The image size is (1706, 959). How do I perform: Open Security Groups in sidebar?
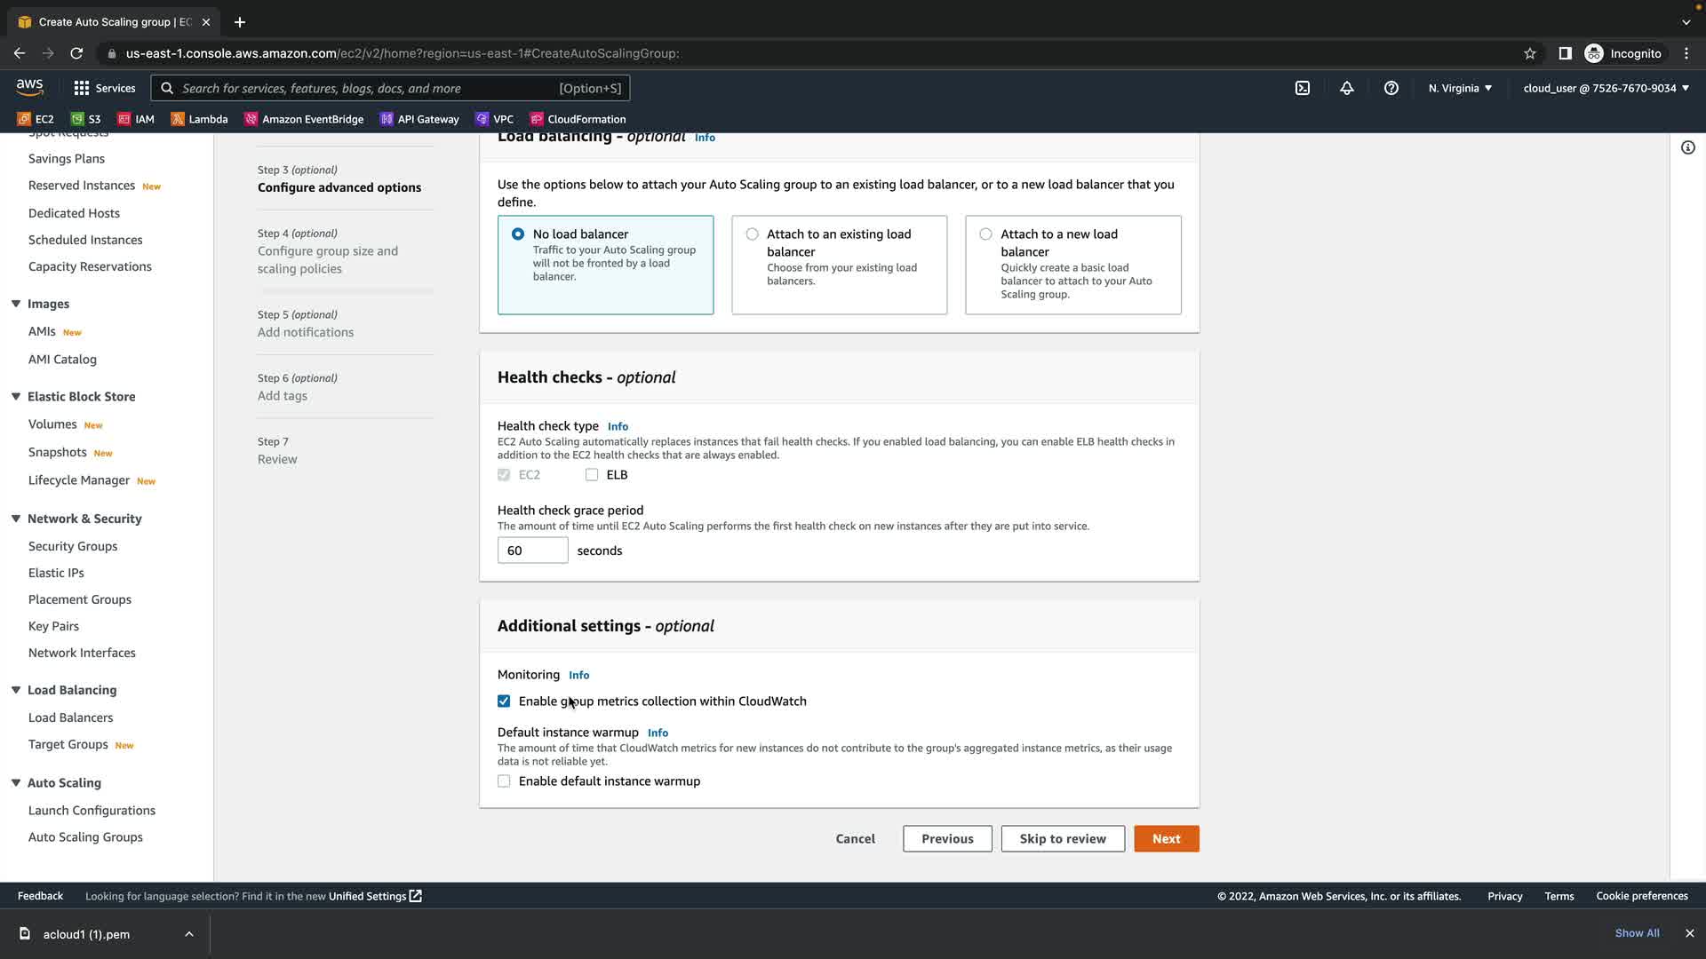[x=73, y=546]
